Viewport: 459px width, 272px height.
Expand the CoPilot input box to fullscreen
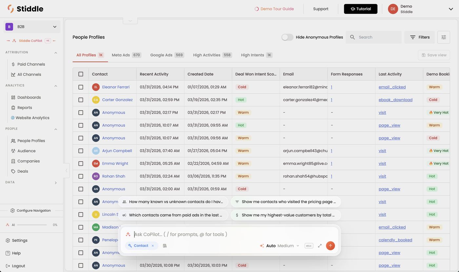320,245
